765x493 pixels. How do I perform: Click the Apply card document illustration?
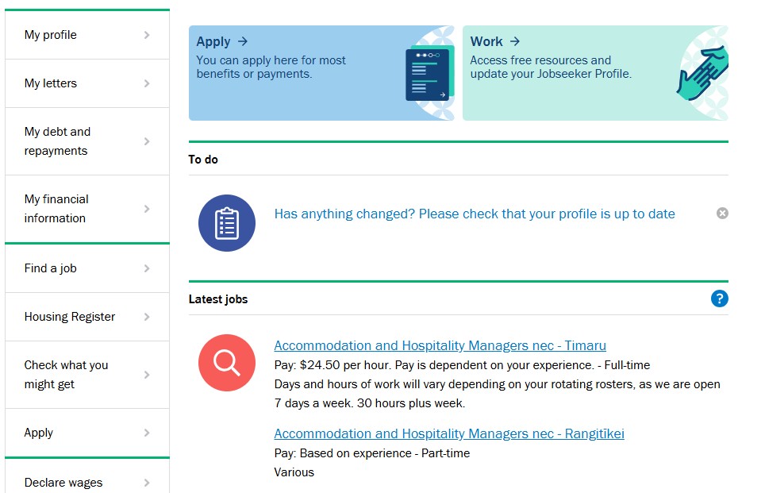pyautogui.click(x=428, y=75)
